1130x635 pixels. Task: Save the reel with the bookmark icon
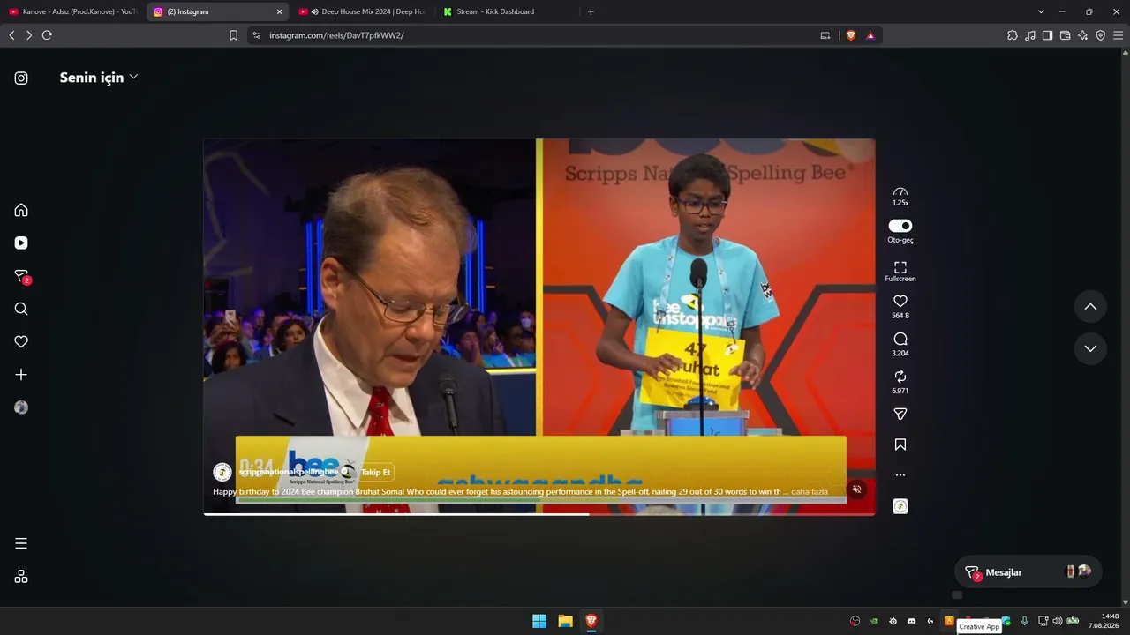[x=900, y=445]
